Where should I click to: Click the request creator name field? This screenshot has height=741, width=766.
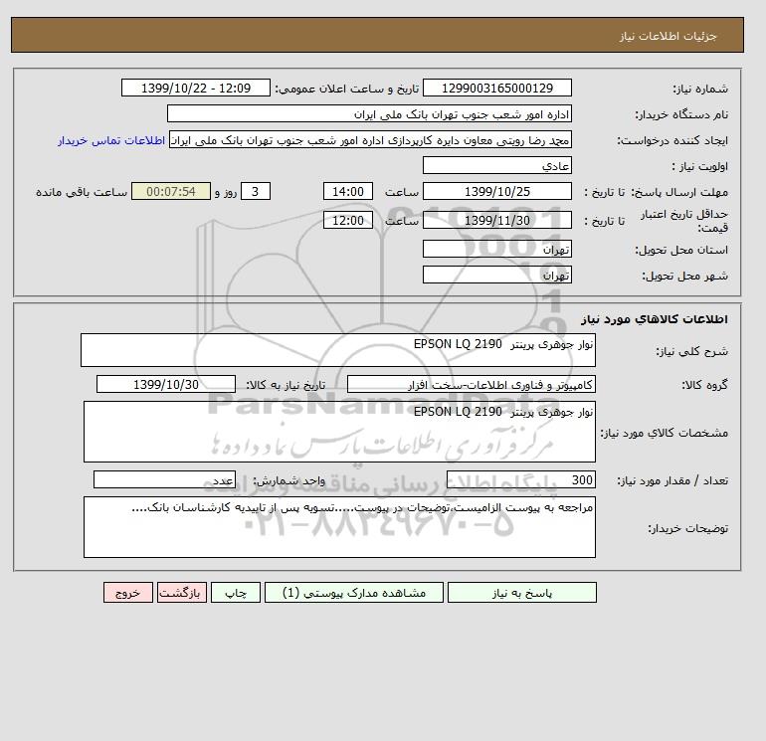tap(370, 139)
